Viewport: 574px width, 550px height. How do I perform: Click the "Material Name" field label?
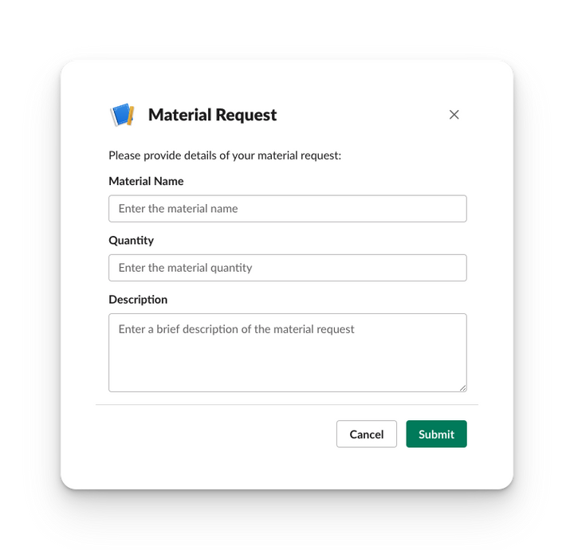pyautogui.click(x=146, y=181)
